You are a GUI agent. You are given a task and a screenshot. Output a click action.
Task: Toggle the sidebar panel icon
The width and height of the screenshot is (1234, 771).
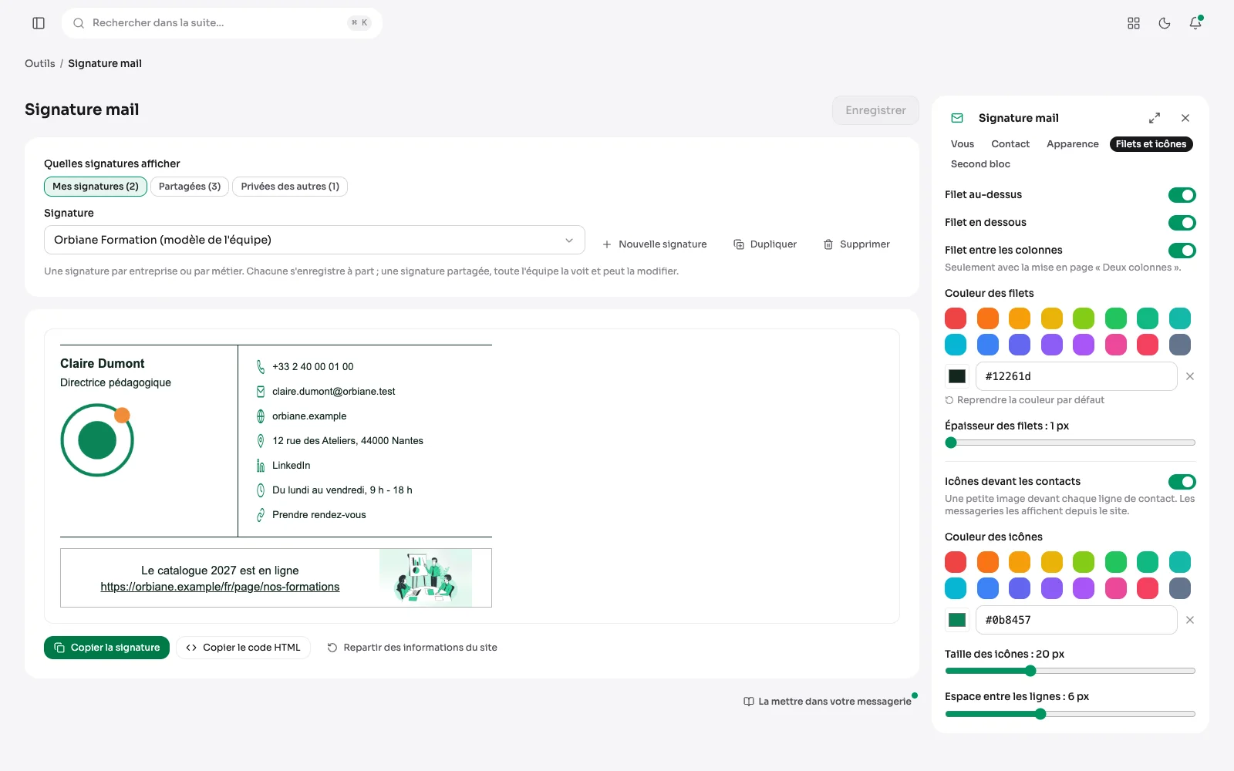39,23
